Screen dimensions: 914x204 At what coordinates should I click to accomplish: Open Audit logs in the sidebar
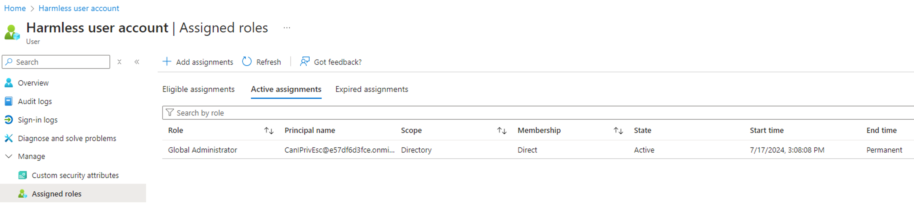pyautogui.click(x=35, y=101)
